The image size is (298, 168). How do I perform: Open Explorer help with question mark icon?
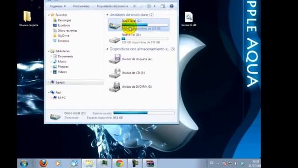pyautogui.click(x=172, y=6)
